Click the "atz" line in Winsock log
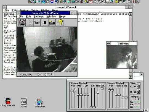Screen dimensions: 149x112 (x=6, y=26)
